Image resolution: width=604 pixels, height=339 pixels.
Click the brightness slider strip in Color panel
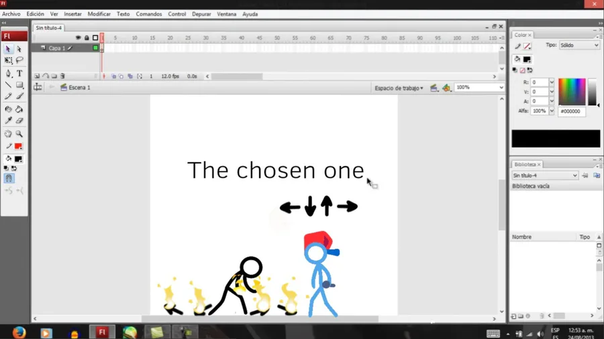(x=592, y=92)
